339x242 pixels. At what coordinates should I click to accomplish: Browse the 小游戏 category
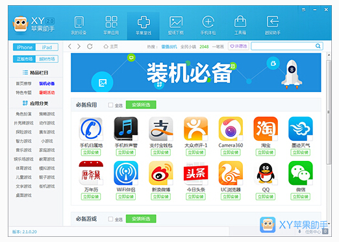47,141
